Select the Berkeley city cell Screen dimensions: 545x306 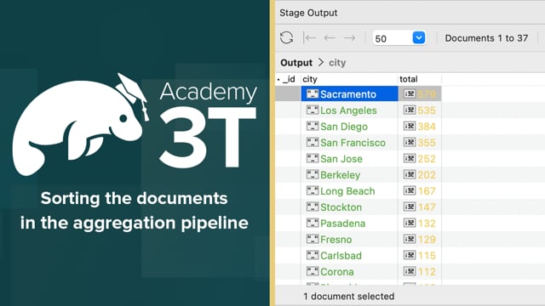pyautogui.click(x=349, y=175)
